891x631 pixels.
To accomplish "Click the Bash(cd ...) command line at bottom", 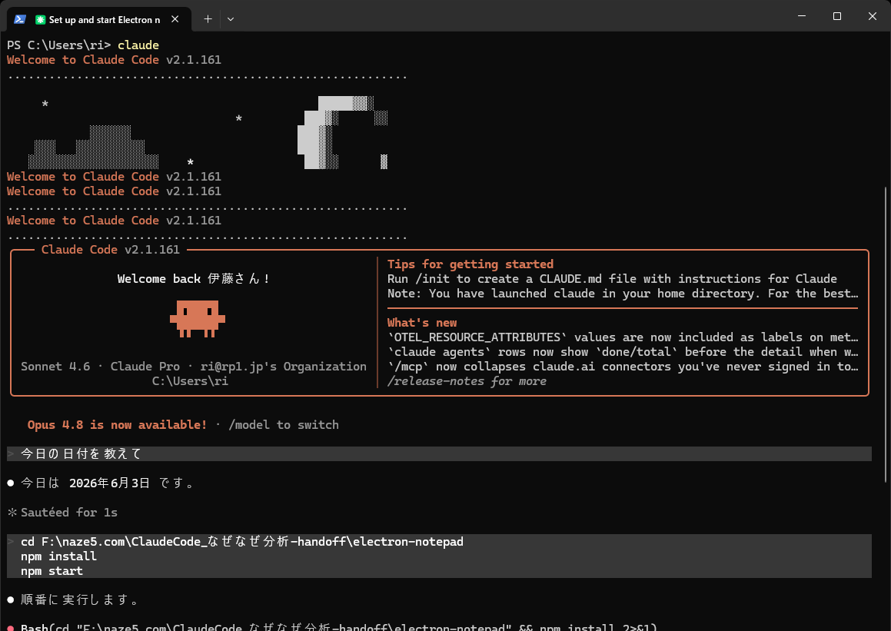I will (x=339, y=626).
